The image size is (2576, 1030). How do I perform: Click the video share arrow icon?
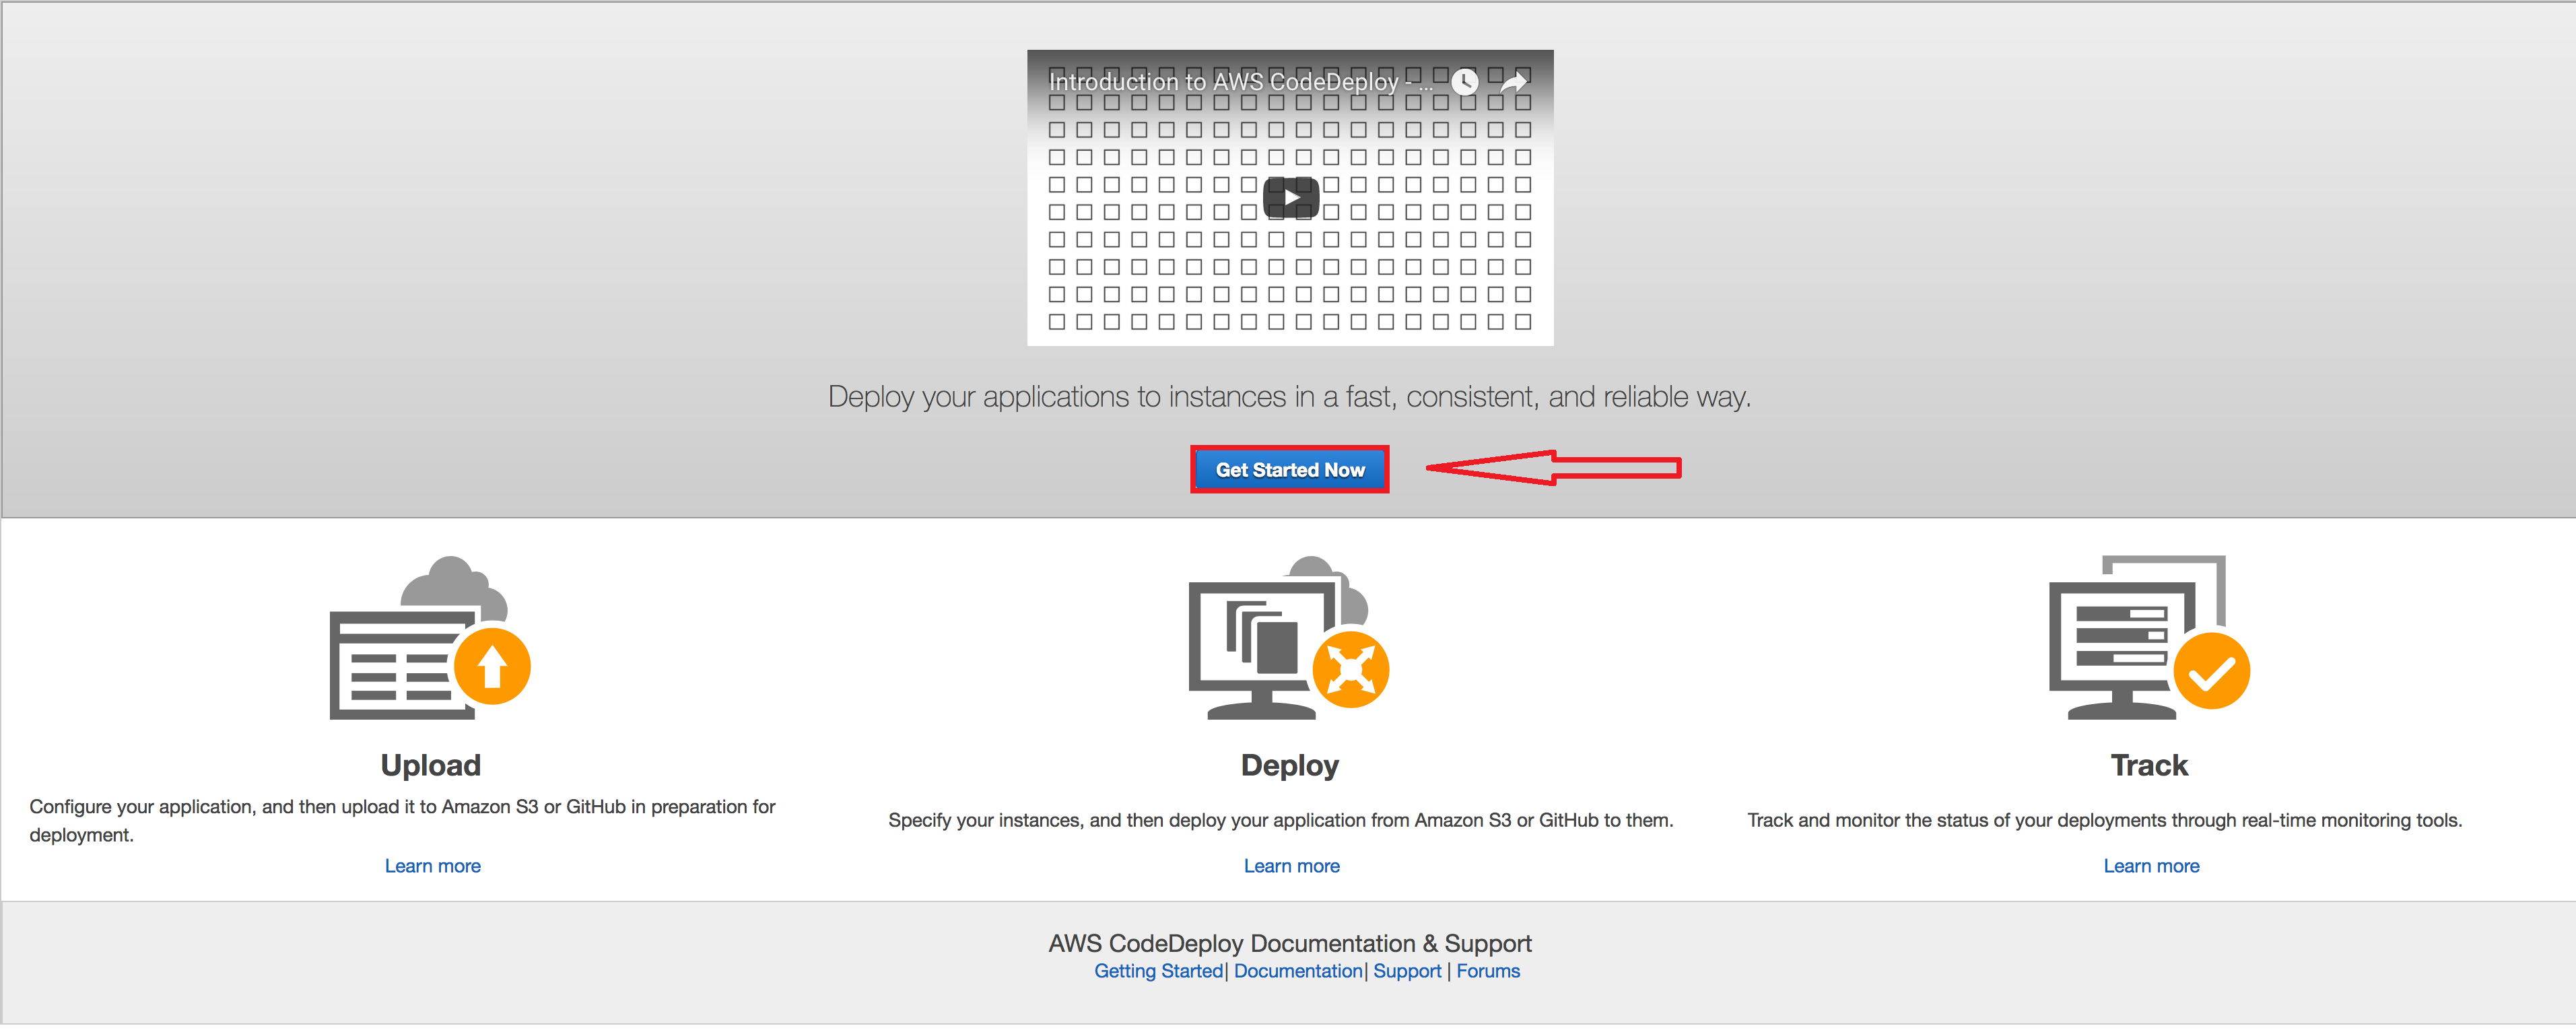click(1514, 82)
